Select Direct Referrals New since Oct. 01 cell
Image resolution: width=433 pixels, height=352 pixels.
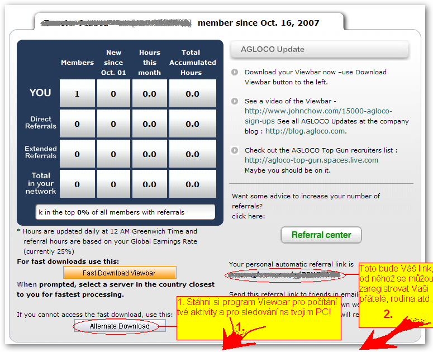[113, 123]
